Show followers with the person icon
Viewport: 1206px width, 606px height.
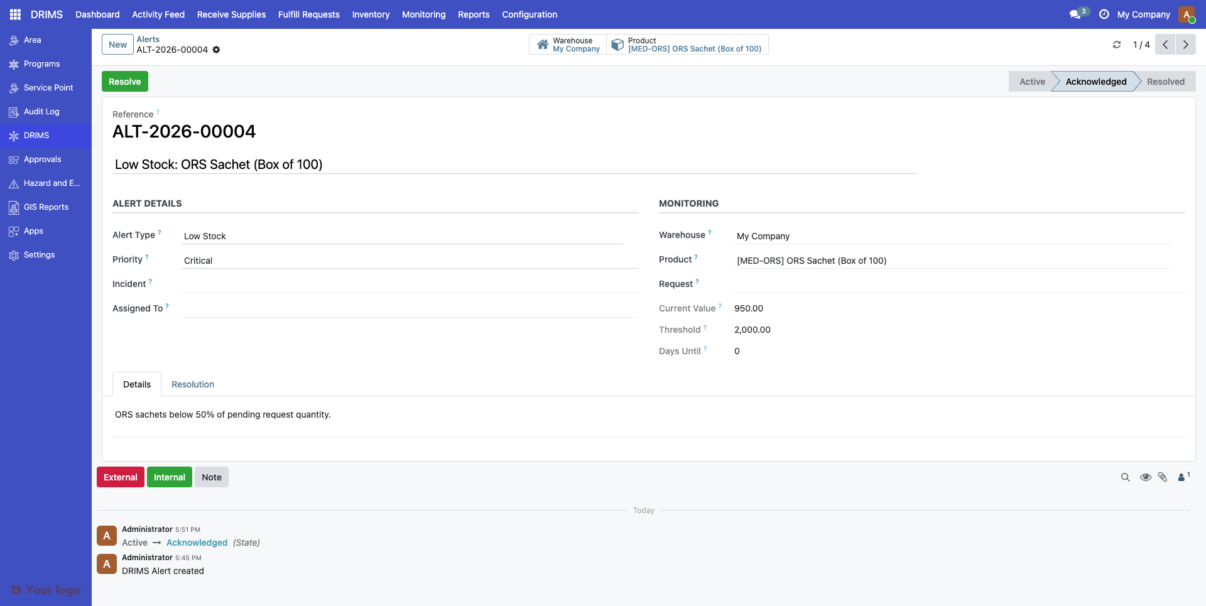(x=1183, y=477)
